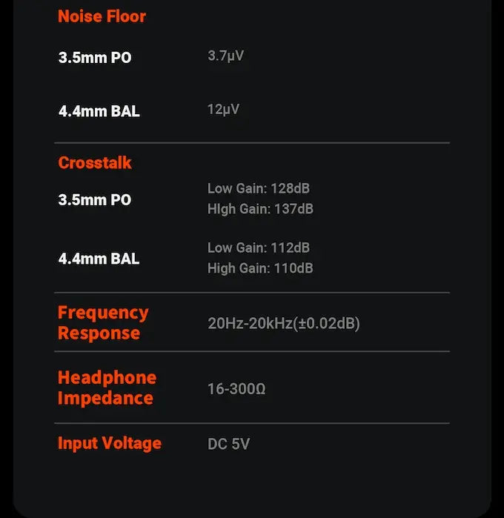Select the 16-300Ω impedance value
This screenshot has height=518, width=504.
coord(236,389)
